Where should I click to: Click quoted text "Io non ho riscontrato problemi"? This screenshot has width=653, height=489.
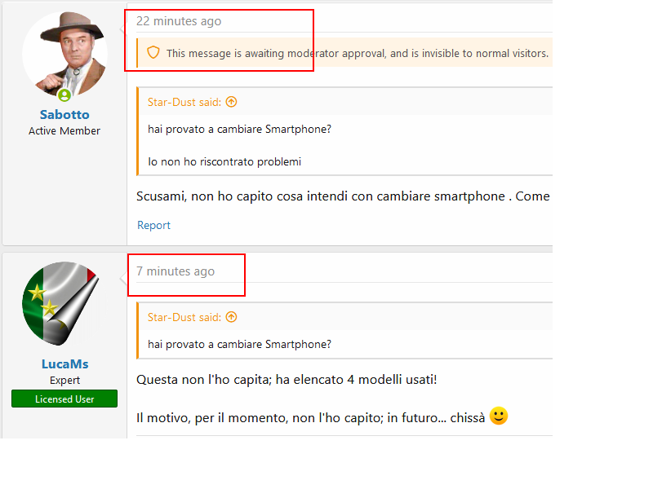click(x=224, y=161)
